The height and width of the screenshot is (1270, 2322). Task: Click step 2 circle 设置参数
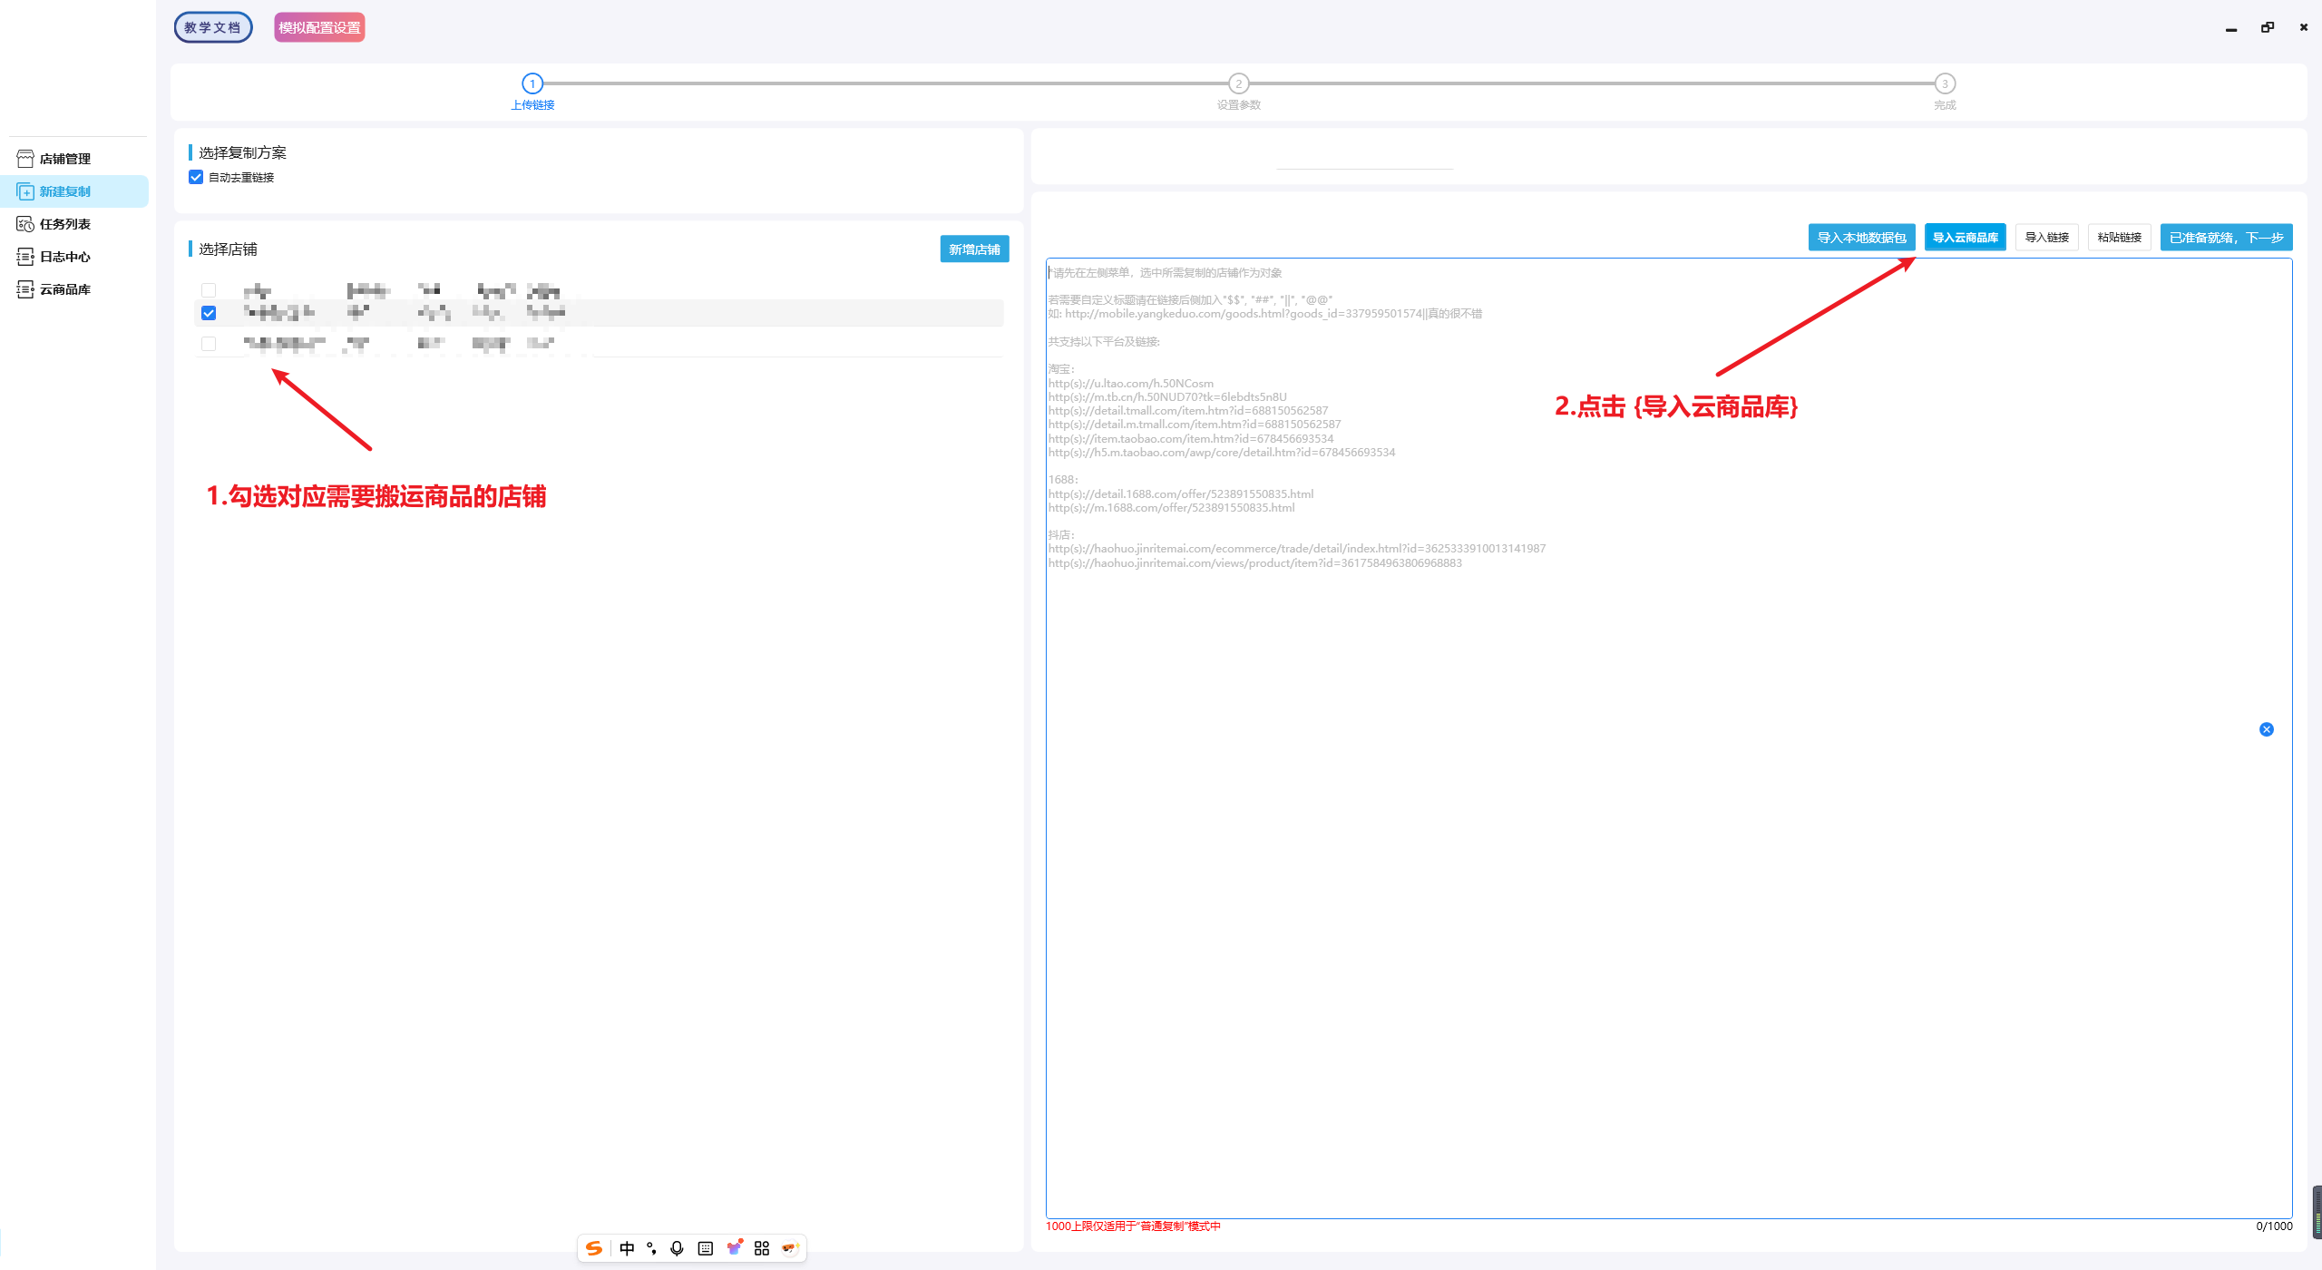1239,83
